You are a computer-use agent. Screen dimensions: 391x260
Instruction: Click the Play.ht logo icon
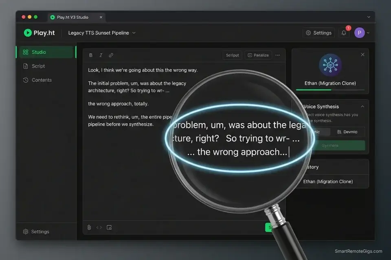28,33
